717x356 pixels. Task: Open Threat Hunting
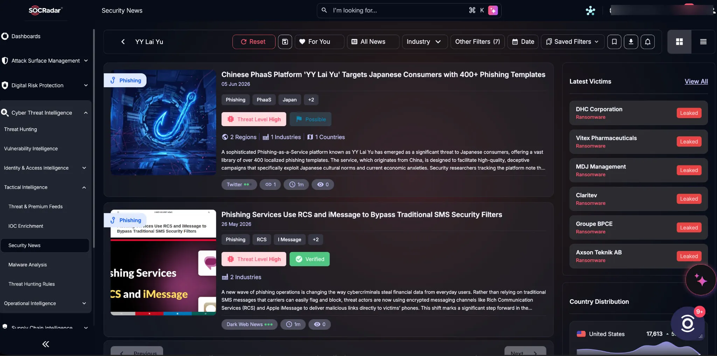[20, 129]
